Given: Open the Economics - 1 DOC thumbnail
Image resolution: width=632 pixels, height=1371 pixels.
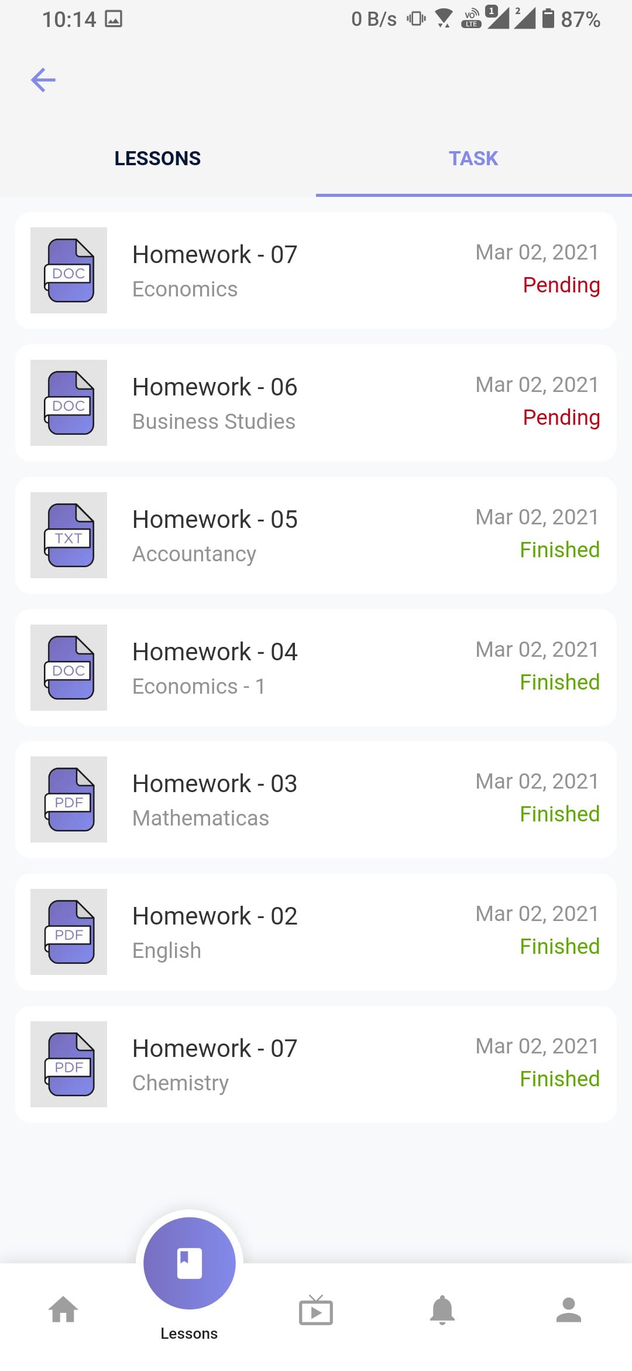Looking at the screenshot, I should pyautogui.click(x=68, y=667).
